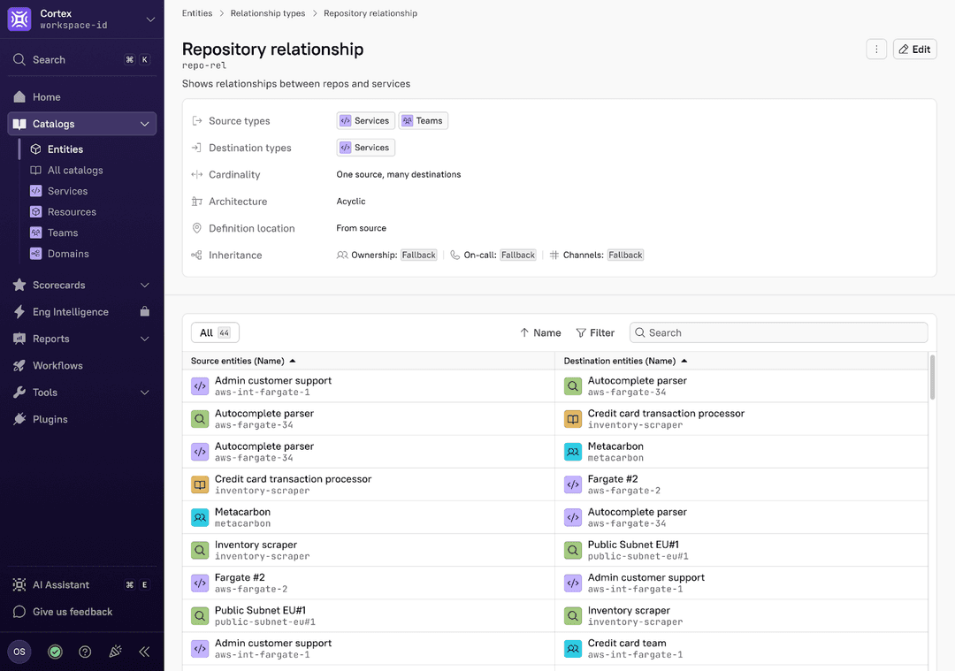The width and height of the screenshot is (955, 671).
Task: Sort the table by Name
Action: click(x=540, y=332)
